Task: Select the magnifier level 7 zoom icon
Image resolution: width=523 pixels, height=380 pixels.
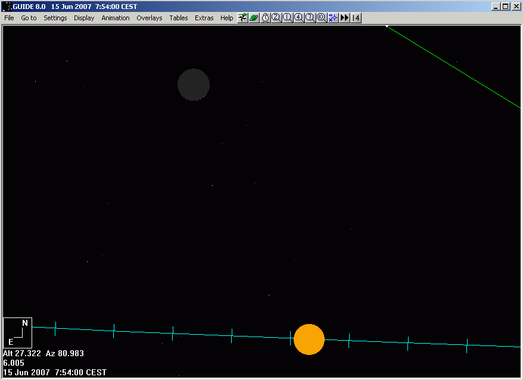Action: click(x=310, y=18)
